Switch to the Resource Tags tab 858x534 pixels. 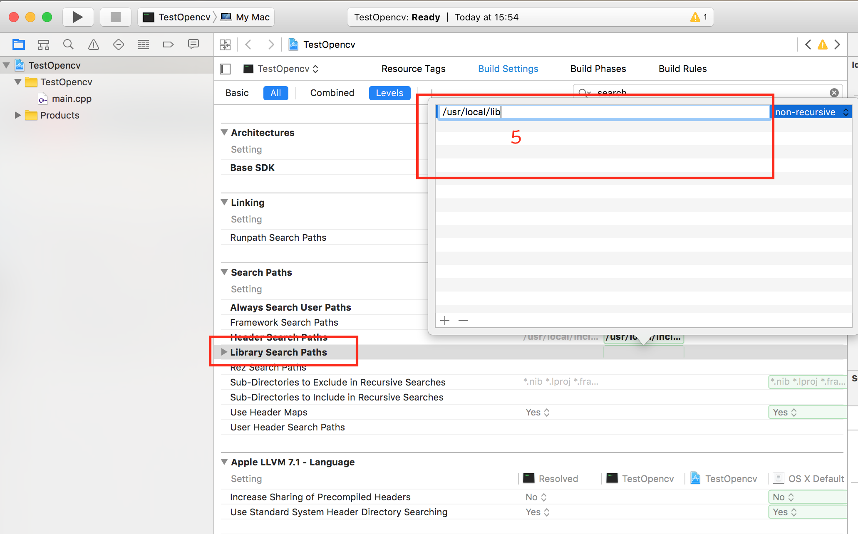pyautogui.click(x=413, y=69)
